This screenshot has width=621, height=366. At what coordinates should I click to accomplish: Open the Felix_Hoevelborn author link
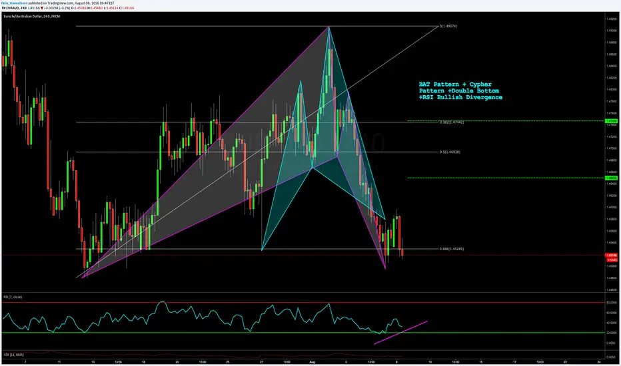14,3
